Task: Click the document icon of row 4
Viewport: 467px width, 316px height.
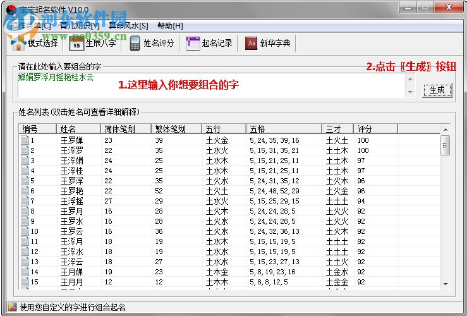Action: click(25, 171)
